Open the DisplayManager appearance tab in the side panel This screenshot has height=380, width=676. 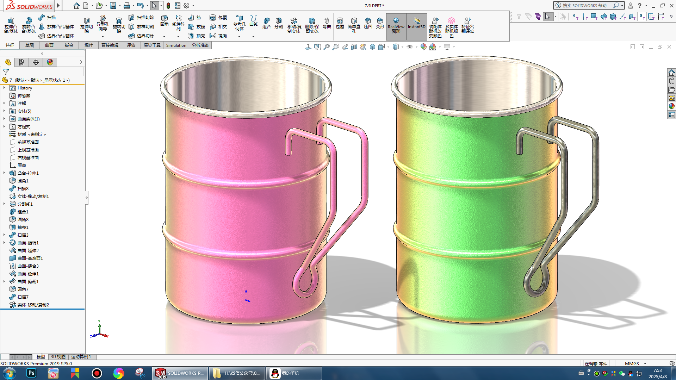(x=50, y=62)
